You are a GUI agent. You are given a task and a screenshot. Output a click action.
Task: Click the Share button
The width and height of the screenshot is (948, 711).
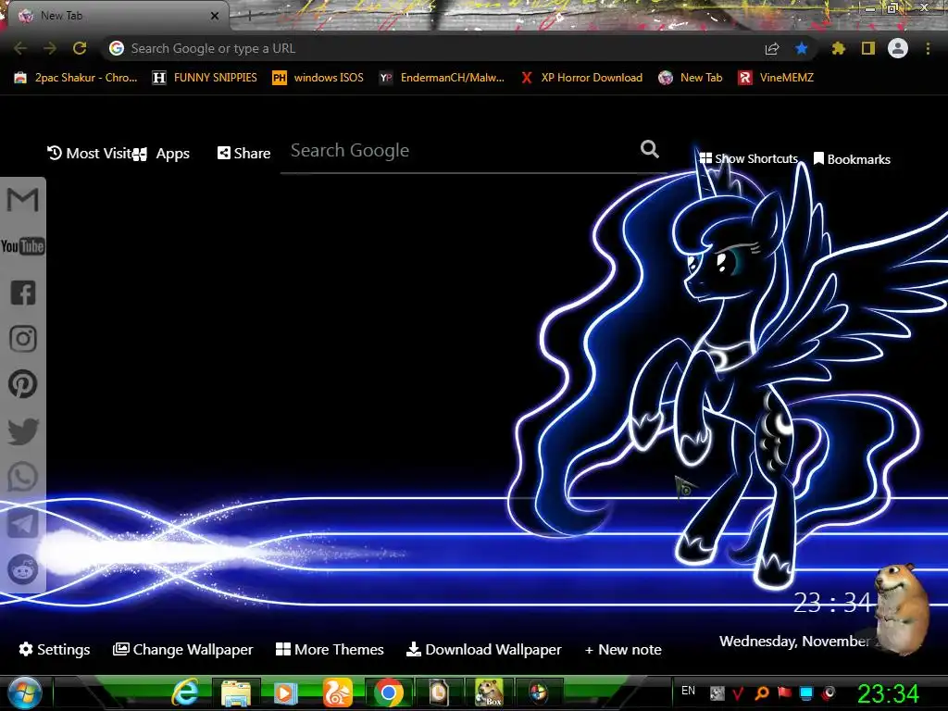pos(243,153)
